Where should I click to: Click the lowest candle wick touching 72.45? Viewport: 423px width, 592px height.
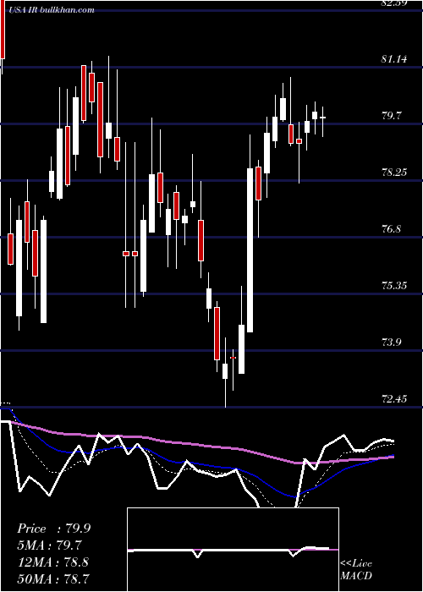coord(225,373)
